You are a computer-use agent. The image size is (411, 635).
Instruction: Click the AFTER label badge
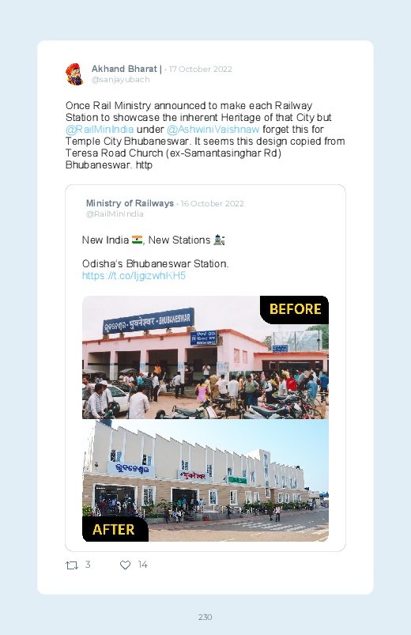point(115,529)
